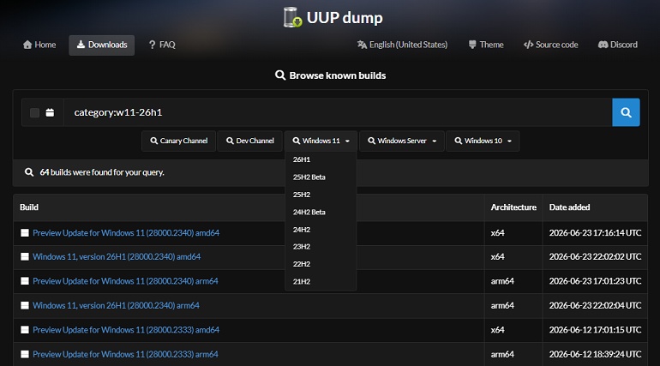Select 24H2 from the menu
This screenshot has width=660, height=366.
[321, 230]
